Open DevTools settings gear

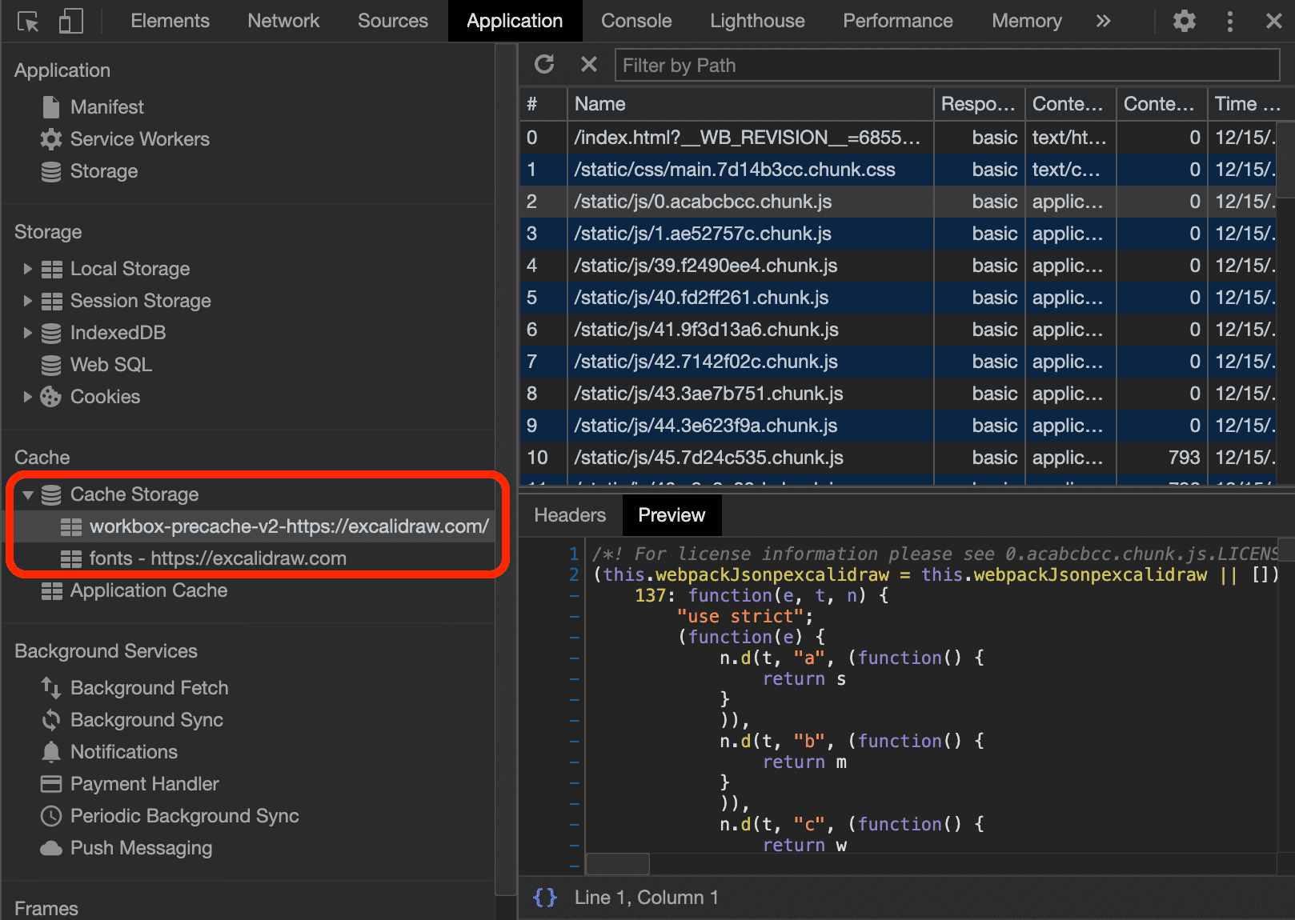[1184, 22]
